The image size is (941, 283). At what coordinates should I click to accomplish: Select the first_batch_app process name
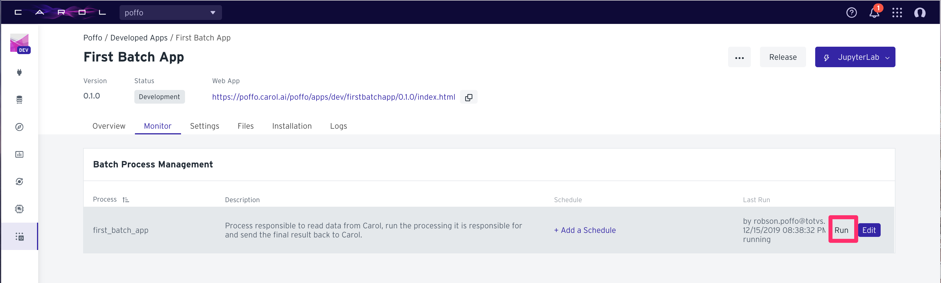(121, 230)
